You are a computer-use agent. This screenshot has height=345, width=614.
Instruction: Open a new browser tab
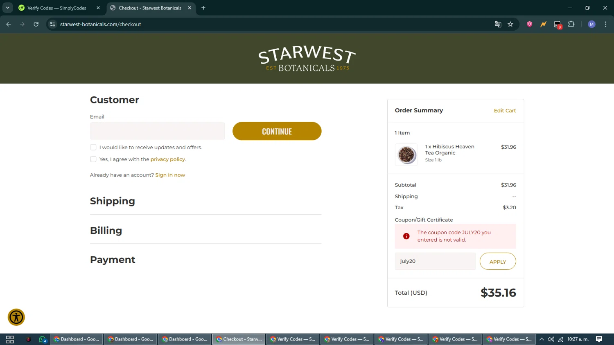(203, 8)
